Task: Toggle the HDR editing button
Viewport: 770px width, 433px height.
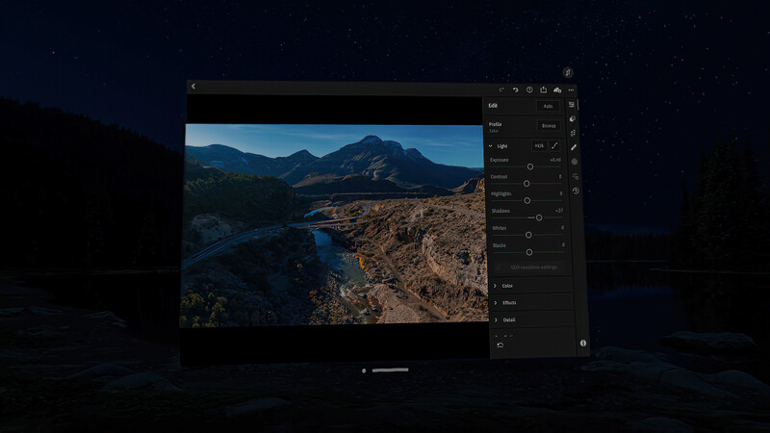Action: pyautogui.click(x=539, y=146)
